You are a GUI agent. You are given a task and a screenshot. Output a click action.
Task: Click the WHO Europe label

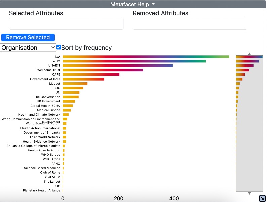point(51,155)
